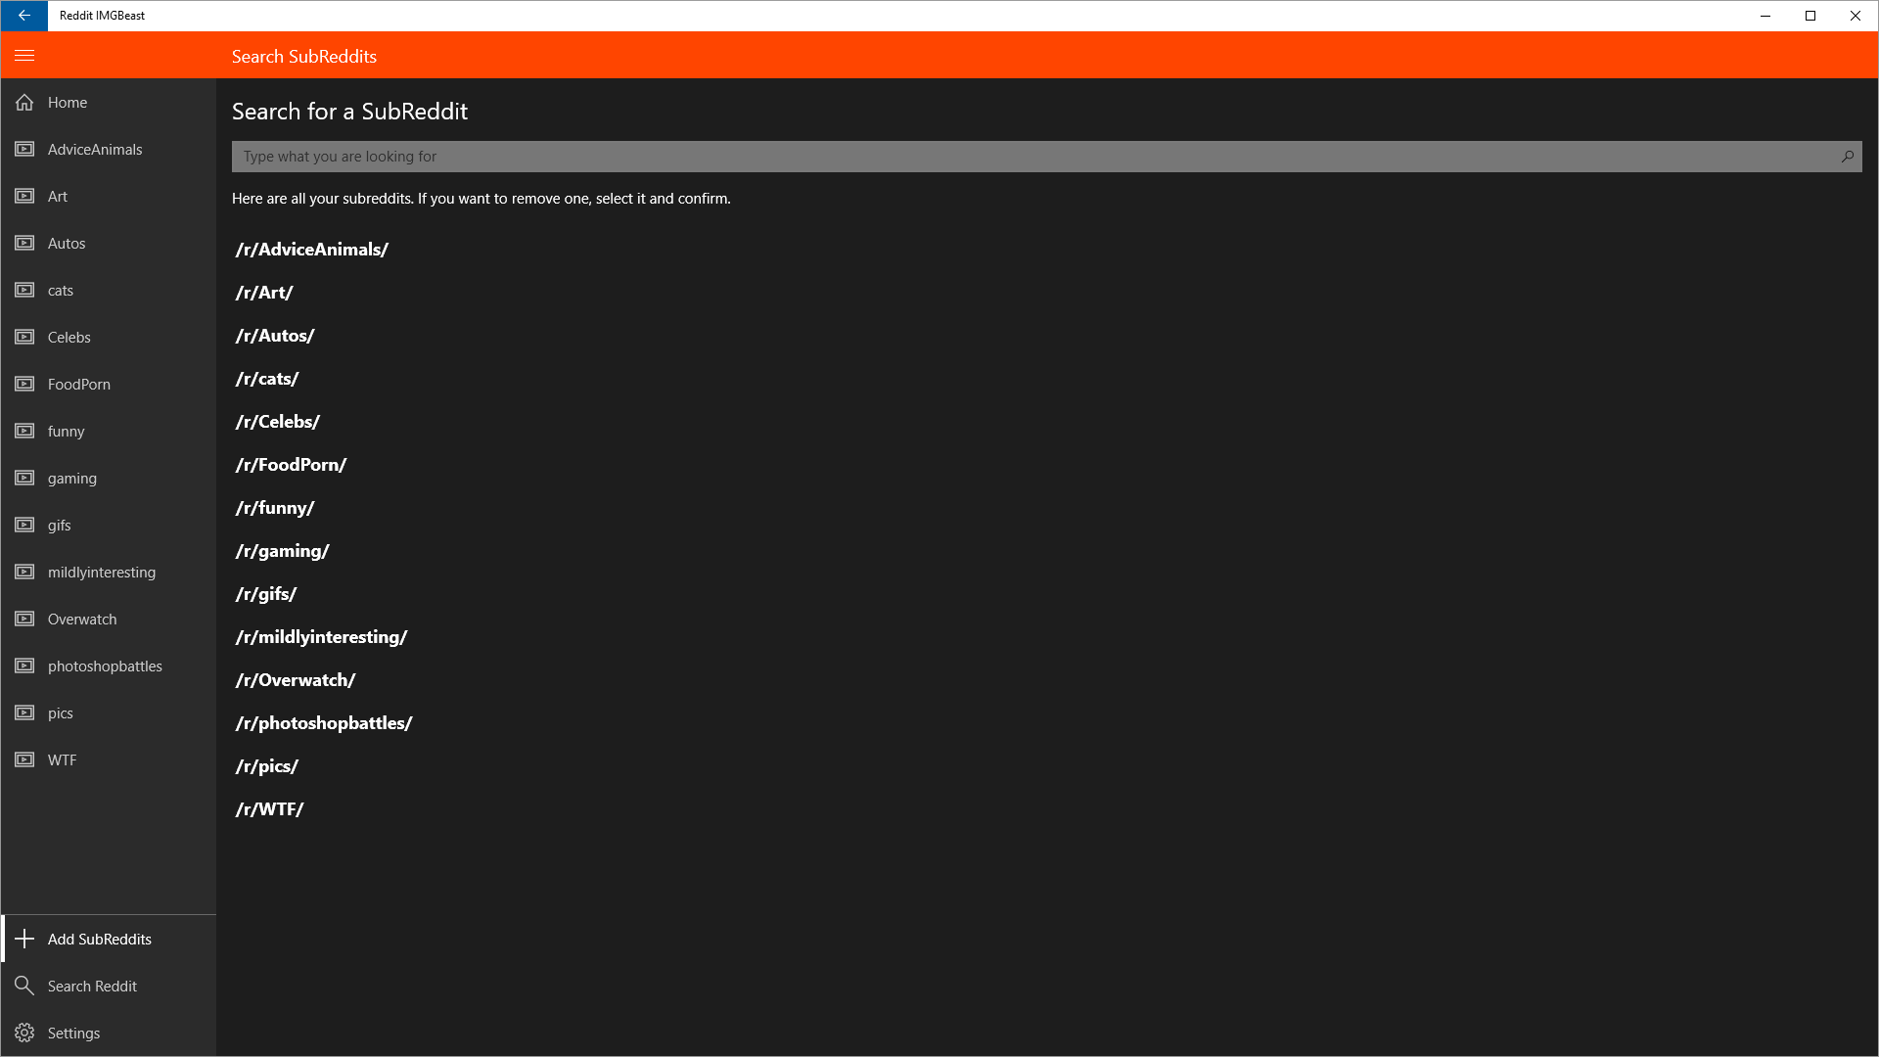The height and width of the screenshot is (1057, 1879).
Task: Click the Autos sidebar image icon
Action: (24, 243)
